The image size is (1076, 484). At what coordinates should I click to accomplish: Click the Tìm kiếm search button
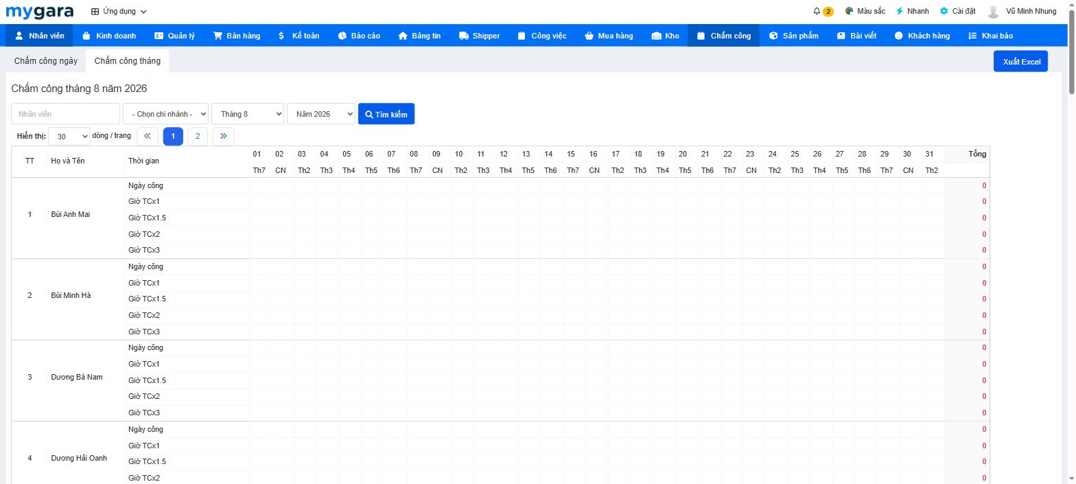tap(386, 114)
